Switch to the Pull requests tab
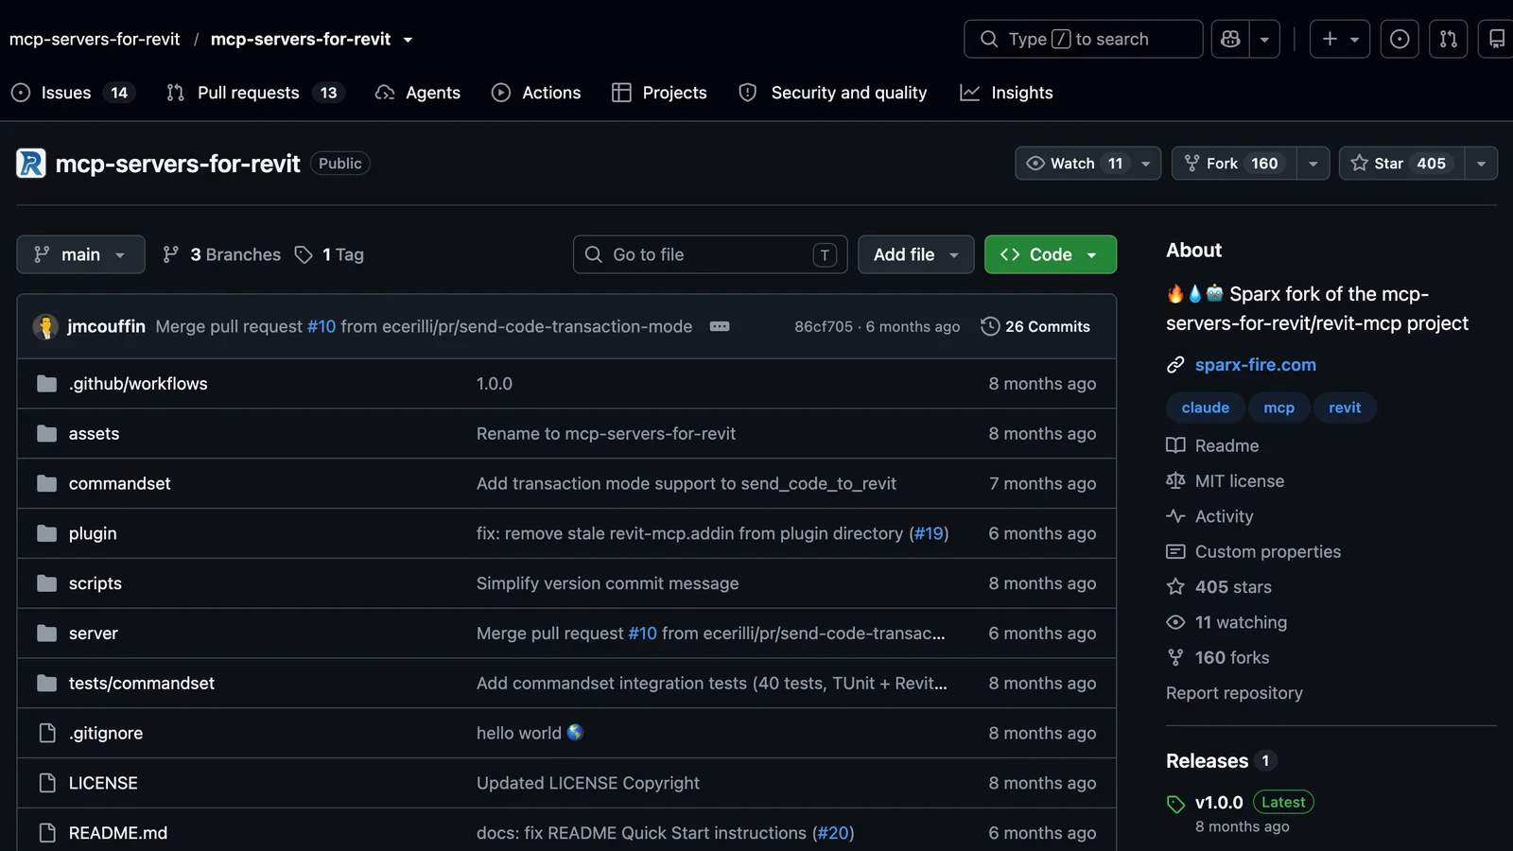Image resolution: width=1513 pixels, height=851 pixels. (255, 93)
